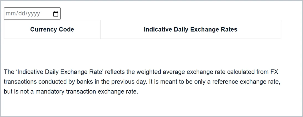The height and width of the screenshot is (117, 303).
Task: Click the Currency Code column header
Action: click(52, 29)
